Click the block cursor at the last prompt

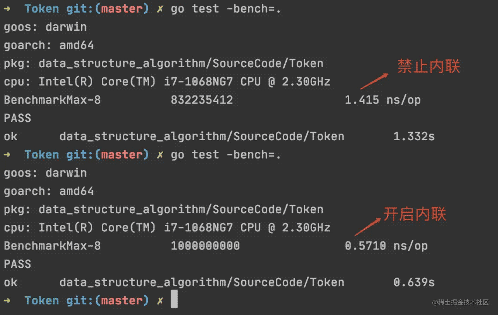(x=174, y=299)
